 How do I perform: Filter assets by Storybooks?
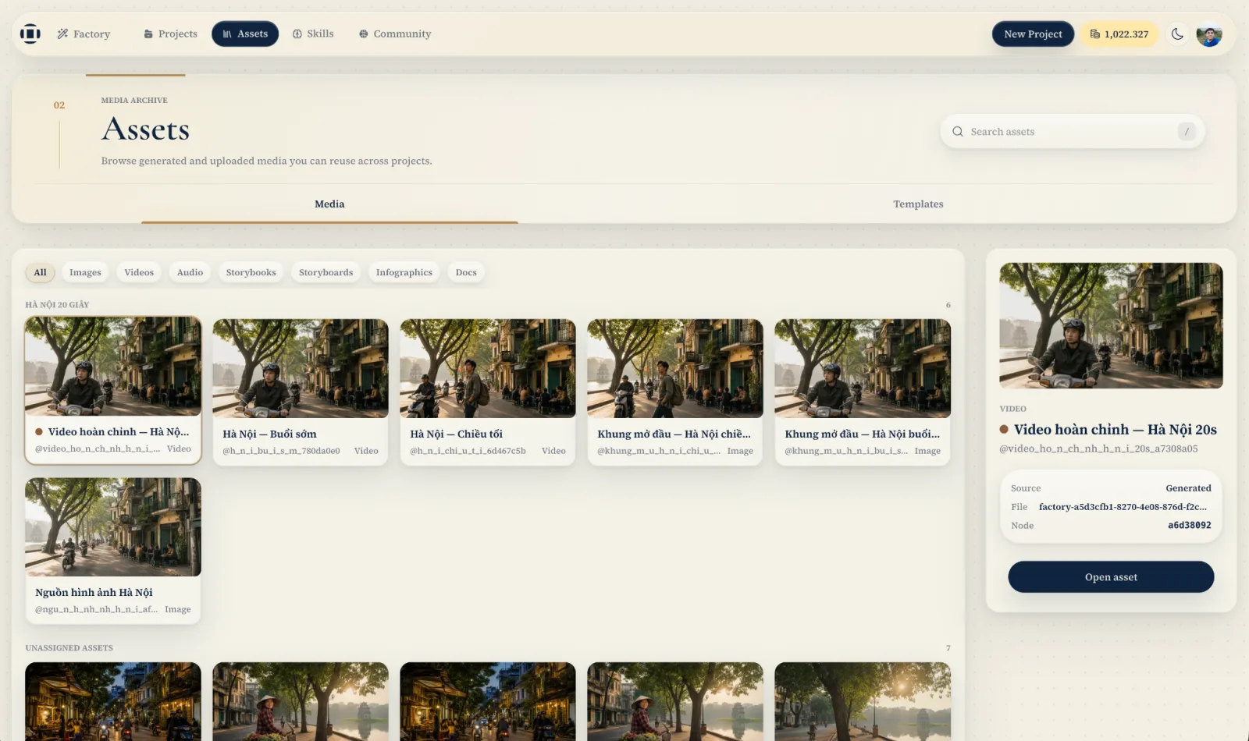[251, 272]
